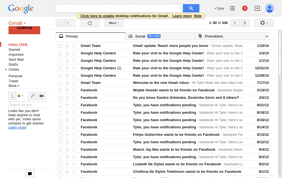Open the More actions dropdown in toolbar

coord(114,23)
